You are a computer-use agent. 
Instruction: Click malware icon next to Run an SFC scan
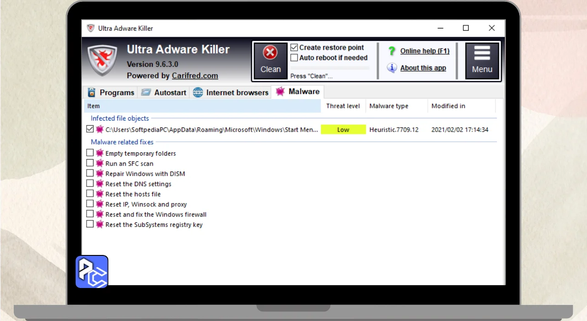click(100, 163)
